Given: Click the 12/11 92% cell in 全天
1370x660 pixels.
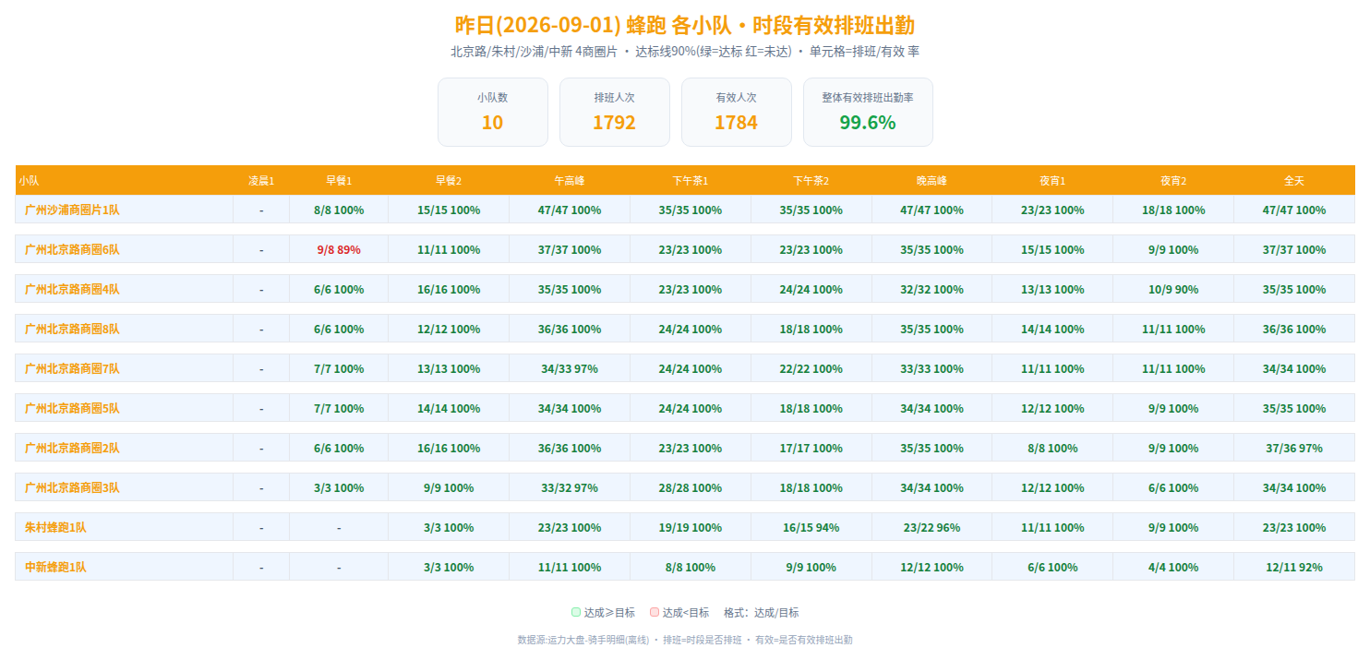Looking at the screenshot, I should tap(1294, 567).
